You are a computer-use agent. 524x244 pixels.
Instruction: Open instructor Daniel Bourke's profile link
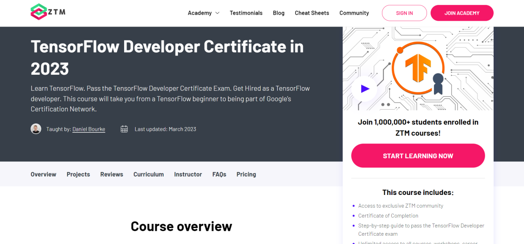point(89,129)
